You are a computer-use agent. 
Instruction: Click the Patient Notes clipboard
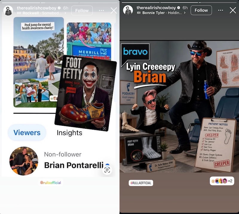pyautogui.click(x=215, y=144)
